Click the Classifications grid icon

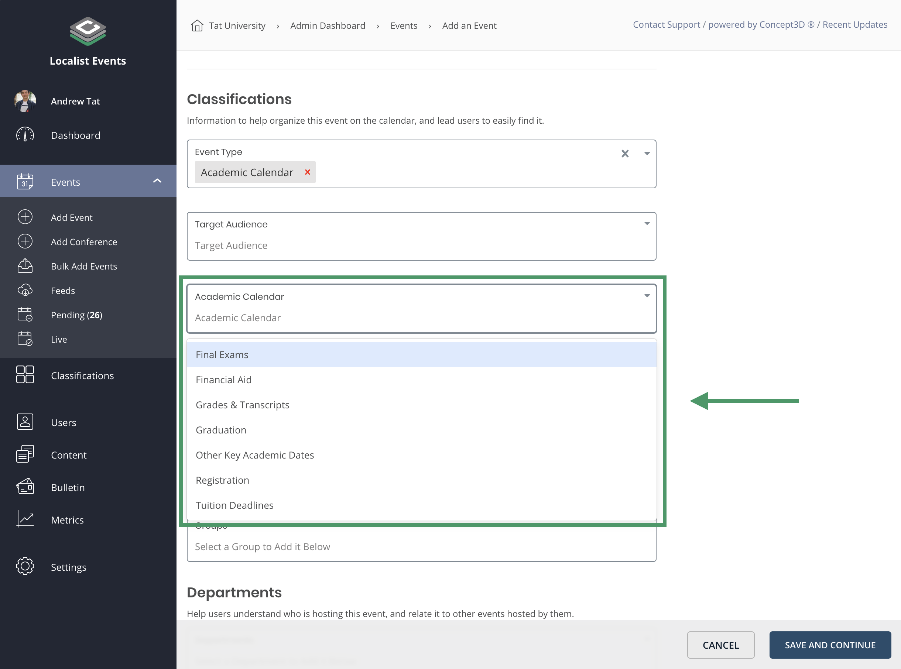coord(25,375)
